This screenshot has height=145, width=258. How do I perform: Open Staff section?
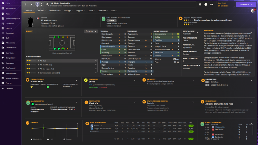[7, 38]
